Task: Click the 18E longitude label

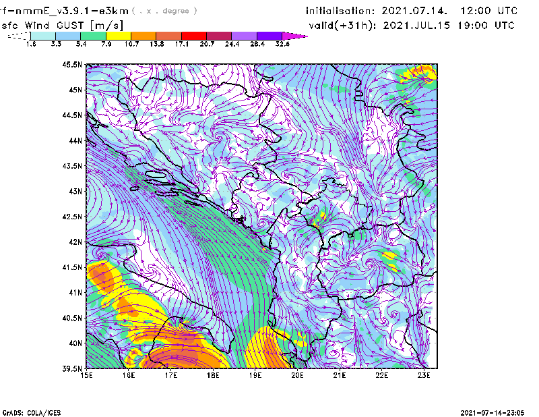Action: tap(213, 375)
